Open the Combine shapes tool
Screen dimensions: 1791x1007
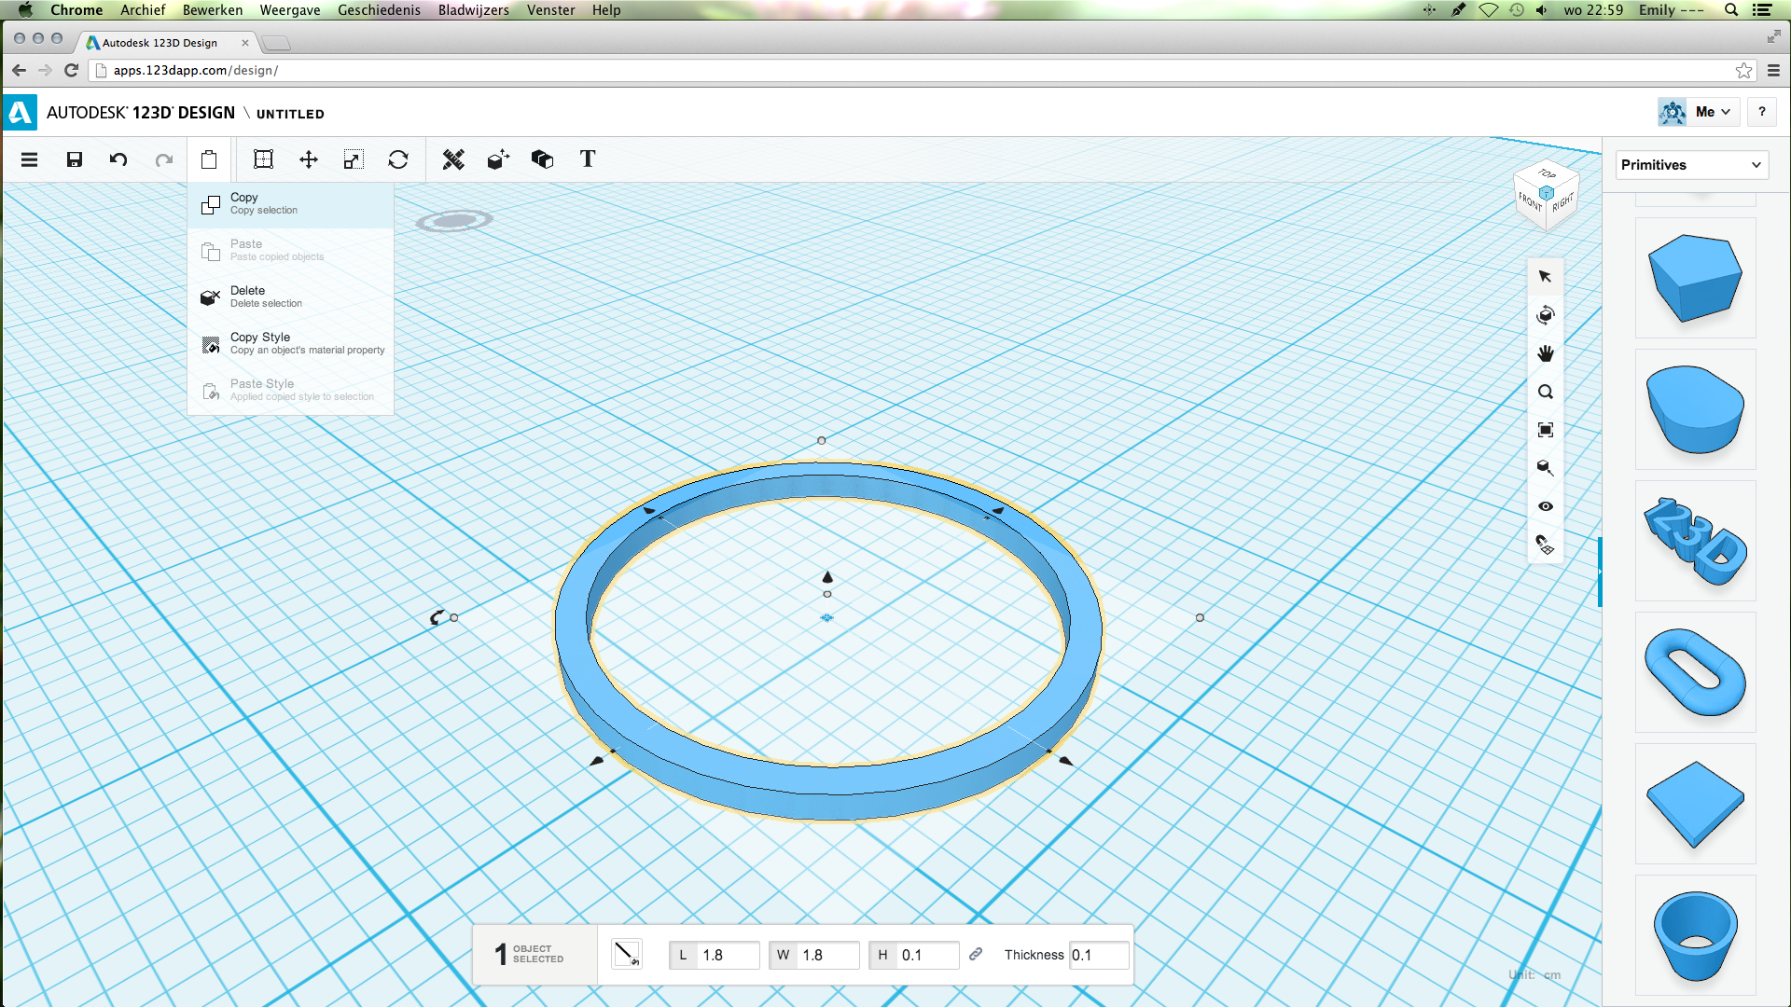click(x=542, y=159)
